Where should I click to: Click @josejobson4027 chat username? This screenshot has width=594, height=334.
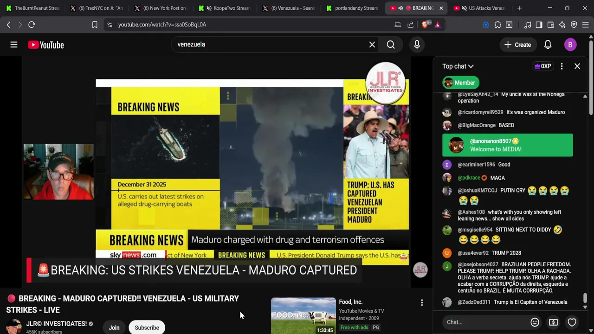[x=478, y=264]
